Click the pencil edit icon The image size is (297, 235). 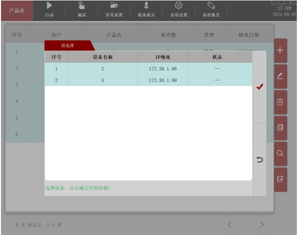280,77
